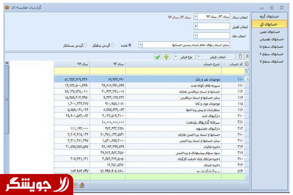Screen dimensions: 293x195
Task: Select the موجودی نقد و بانک row
Action: [x=173, y=79]
